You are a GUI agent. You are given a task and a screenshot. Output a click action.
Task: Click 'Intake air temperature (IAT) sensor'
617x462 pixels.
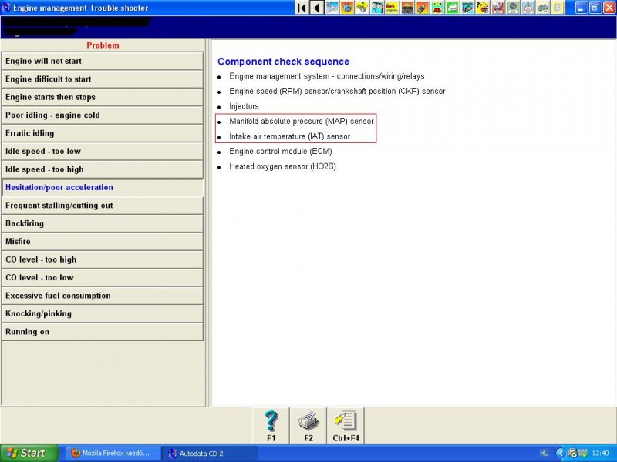[x=290, y=136]
